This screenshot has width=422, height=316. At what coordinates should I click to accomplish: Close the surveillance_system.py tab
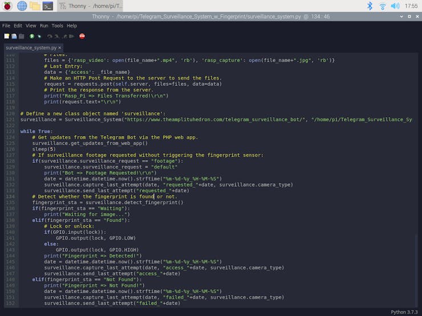tap(60, 48)
